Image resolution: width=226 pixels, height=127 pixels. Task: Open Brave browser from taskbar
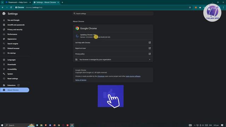pos(46,125)
